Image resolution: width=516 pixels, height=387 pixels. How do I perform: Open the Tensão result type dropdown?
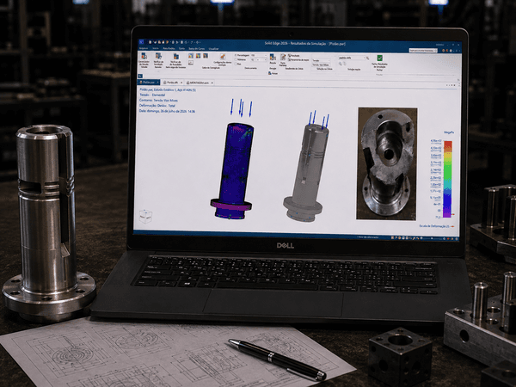pyautogui.click(x=321, y=60)
